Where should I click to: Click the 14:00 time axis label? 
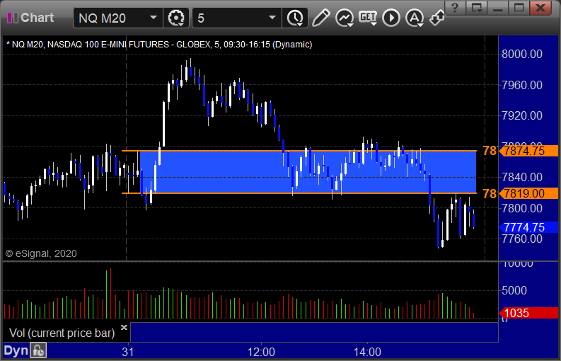pyautogui.click(x=367, y=352)
